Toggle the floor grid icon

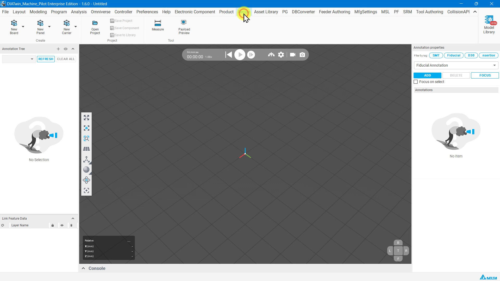click(86, 149)
